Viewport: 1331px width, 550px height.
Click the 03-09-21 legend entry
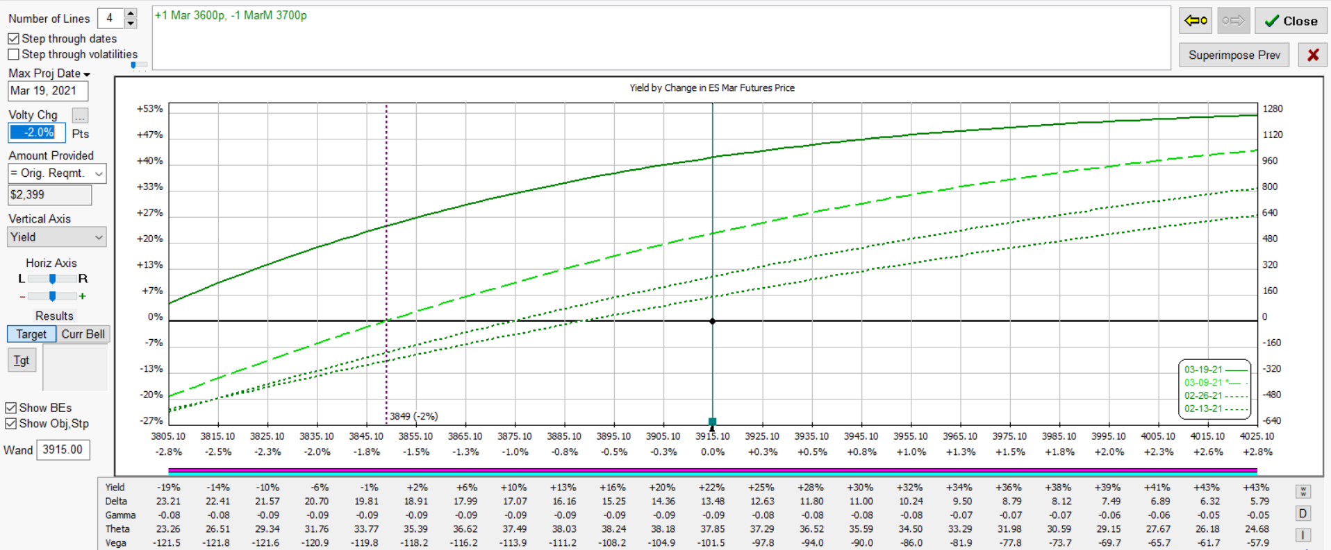click(1215, 383)
